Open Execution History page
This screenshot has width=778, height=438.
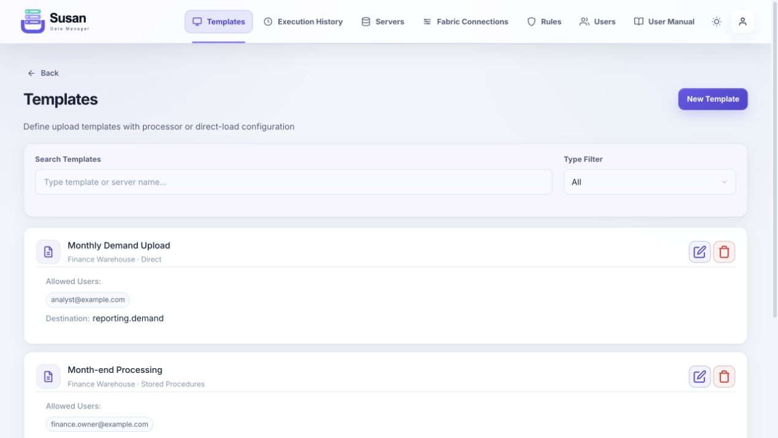(303, 21)
